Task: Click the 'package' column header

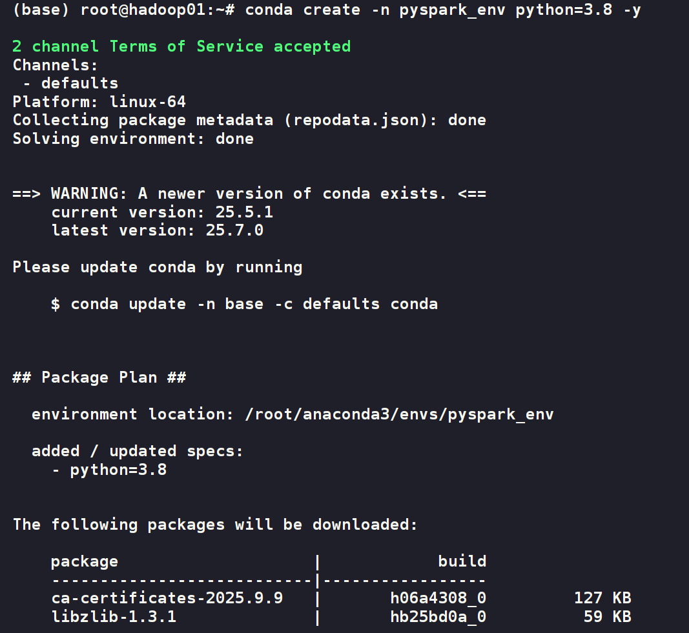Action: coord(85,561)
